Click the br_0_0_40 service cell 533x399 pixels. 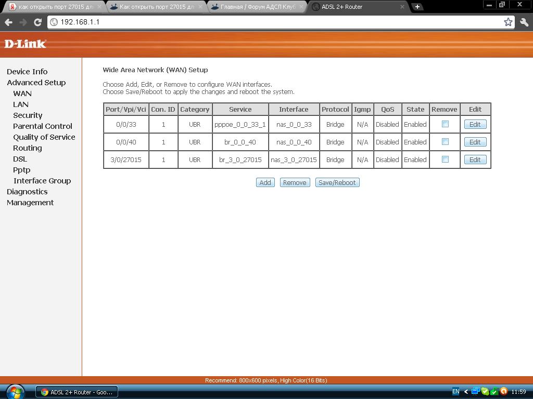click(240, 142)
